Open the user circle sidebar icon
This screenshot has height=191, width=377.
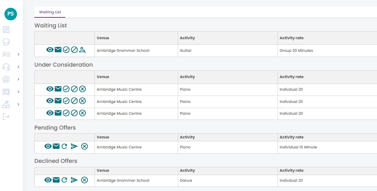pyautogui.click(x=6, y=79)
